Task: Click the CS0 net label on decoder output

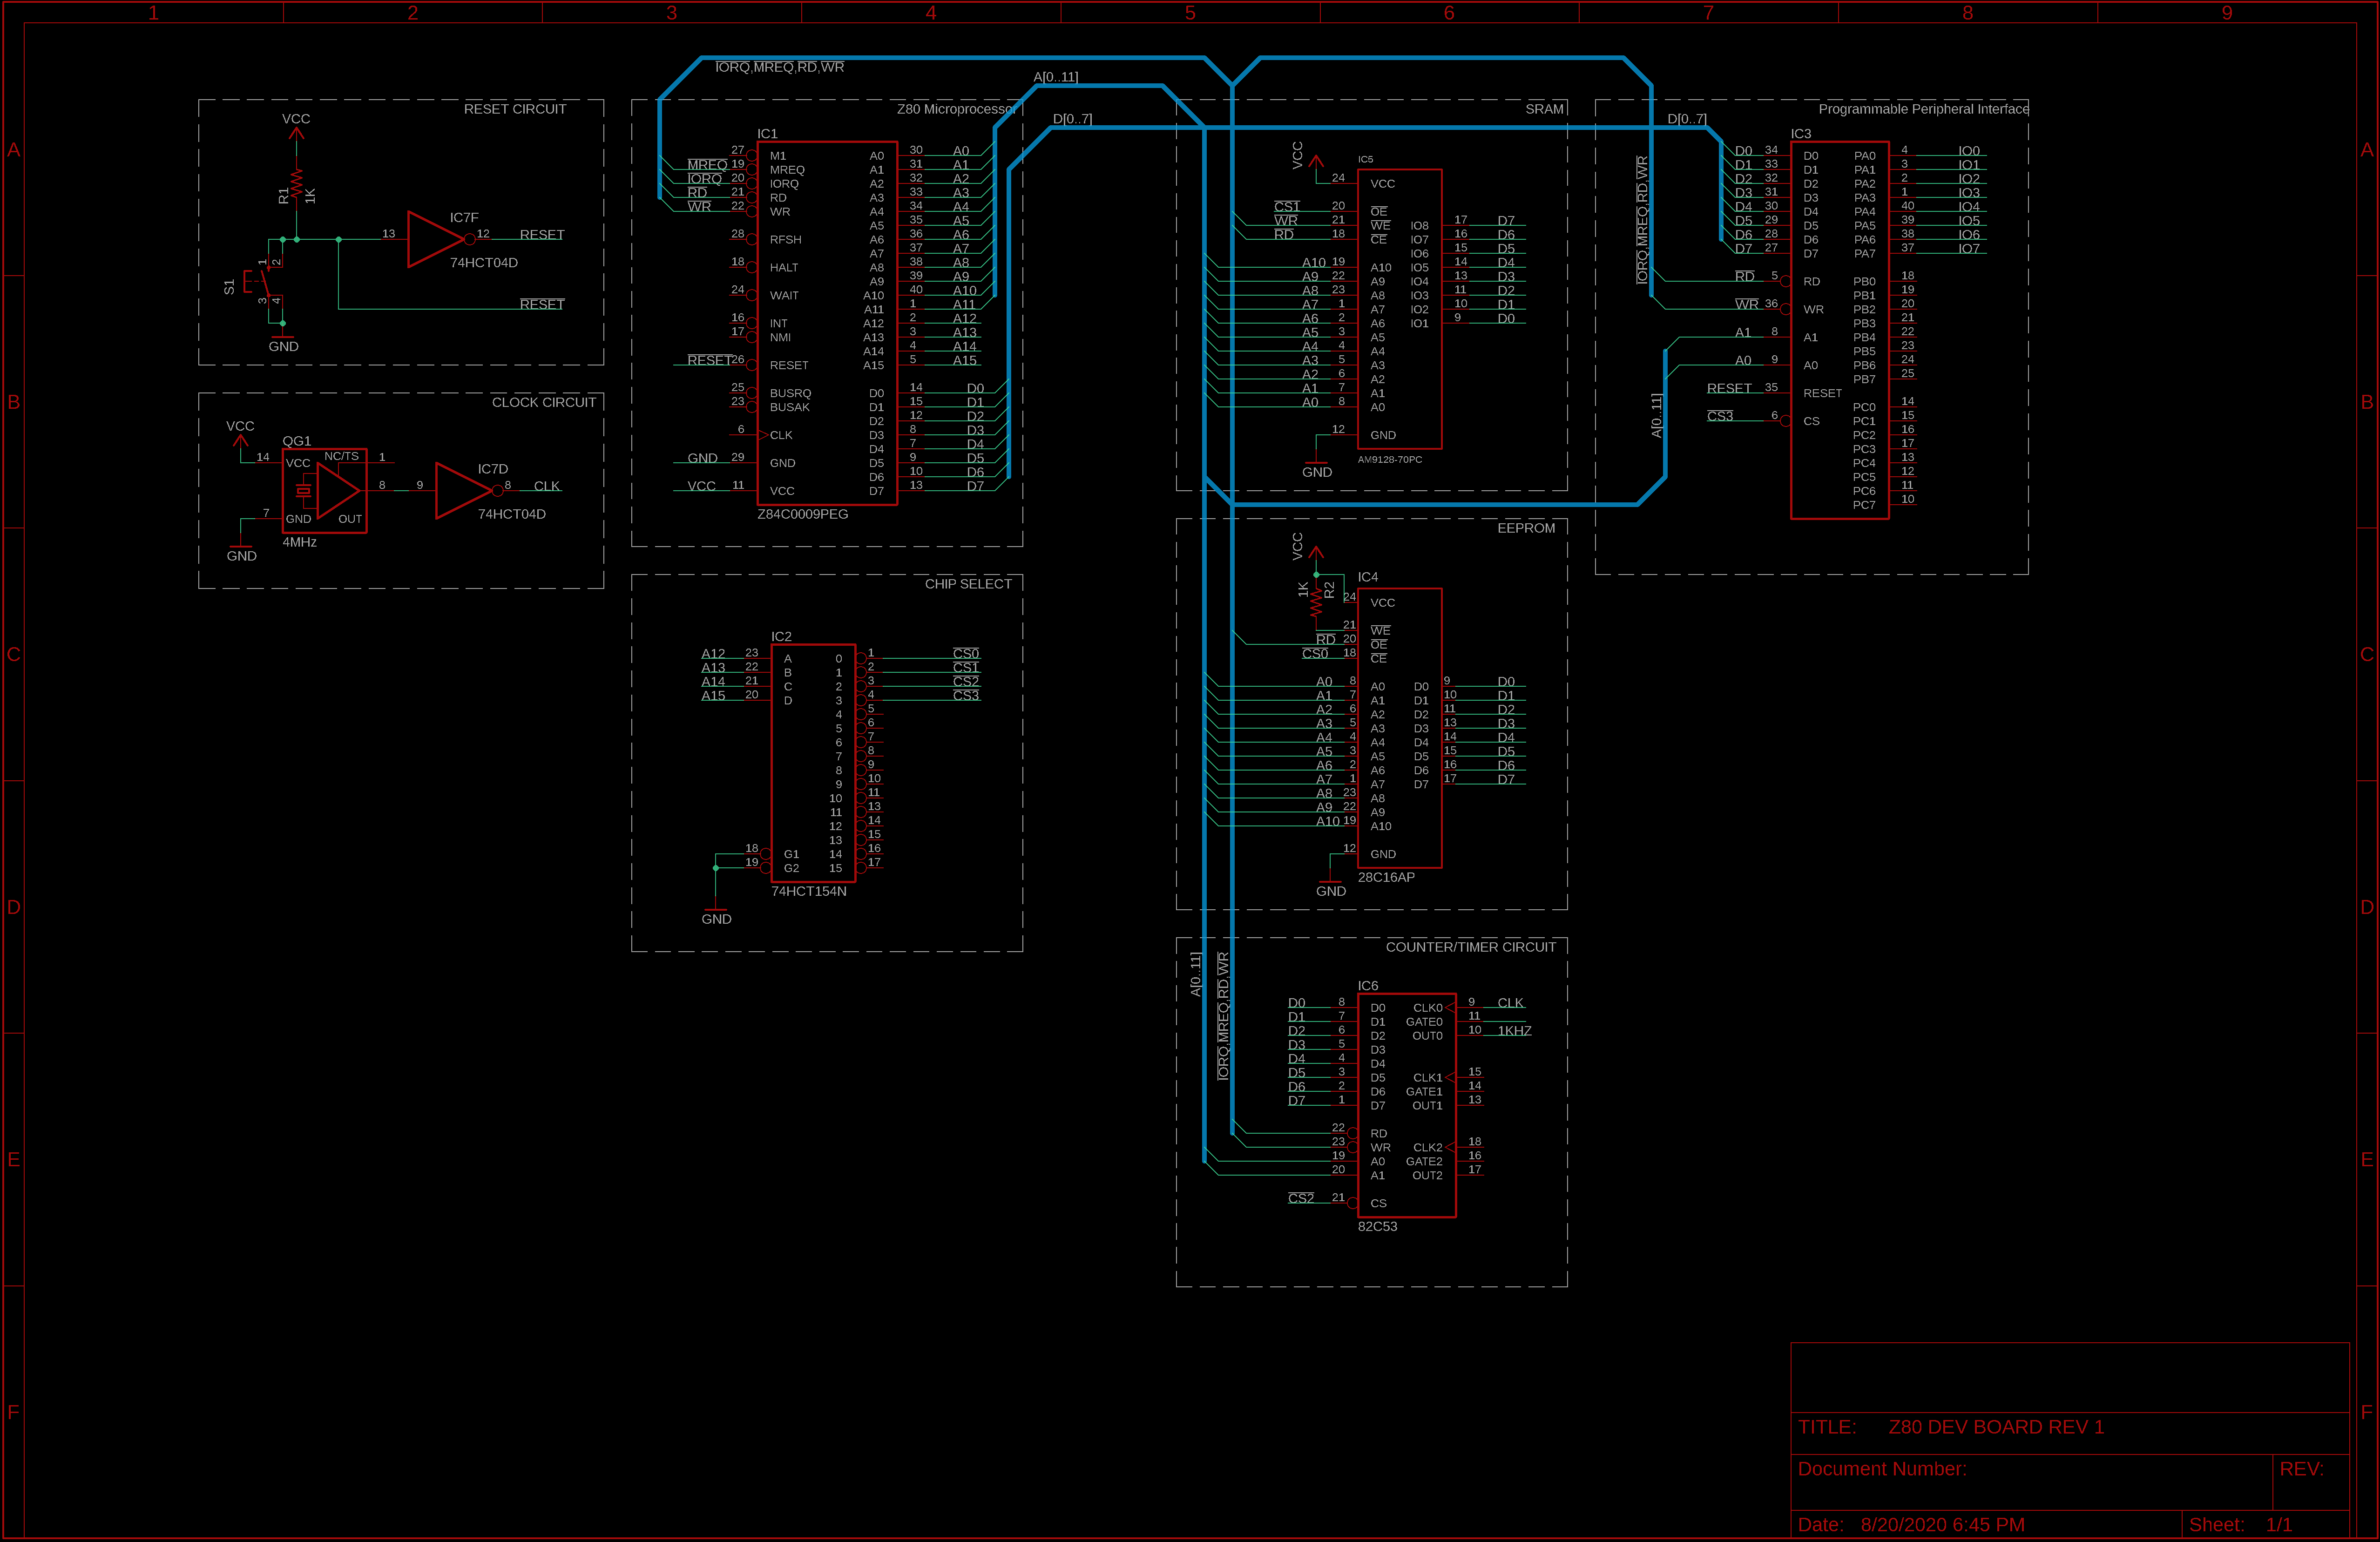Action: (965, 653)
